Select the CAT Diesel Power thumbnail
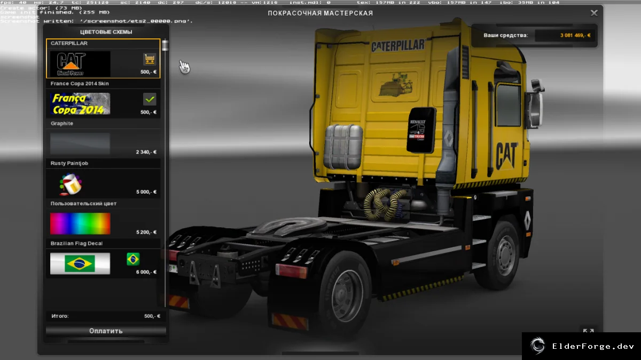Viewport: 641px width, 360px height. pos(80,64)
